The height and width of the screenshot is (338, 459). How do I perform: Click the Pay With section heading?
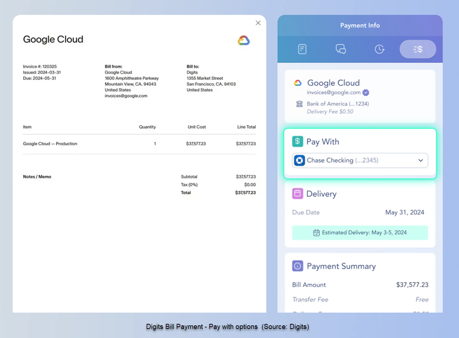point(322,141)
